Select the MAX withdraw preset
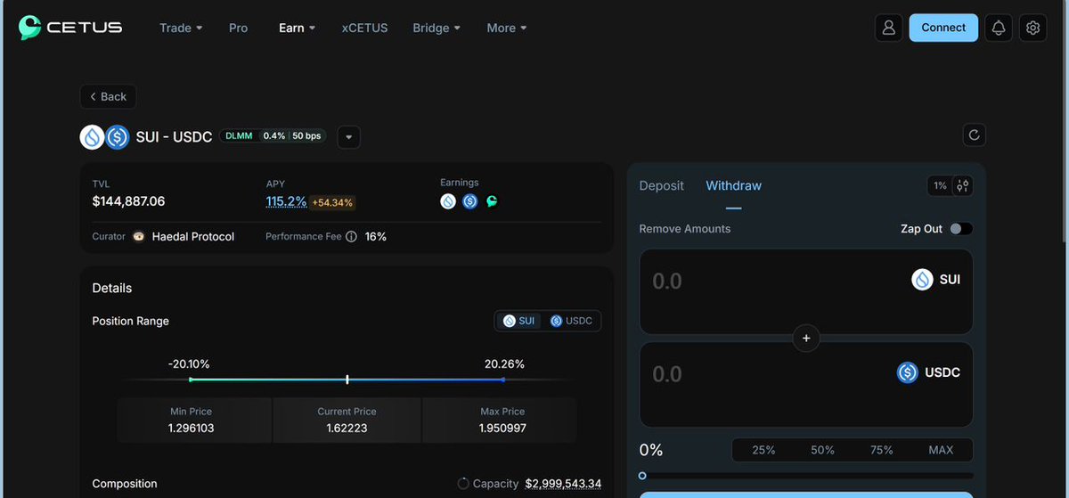1069x498 pixels. (x=941, y=450)
